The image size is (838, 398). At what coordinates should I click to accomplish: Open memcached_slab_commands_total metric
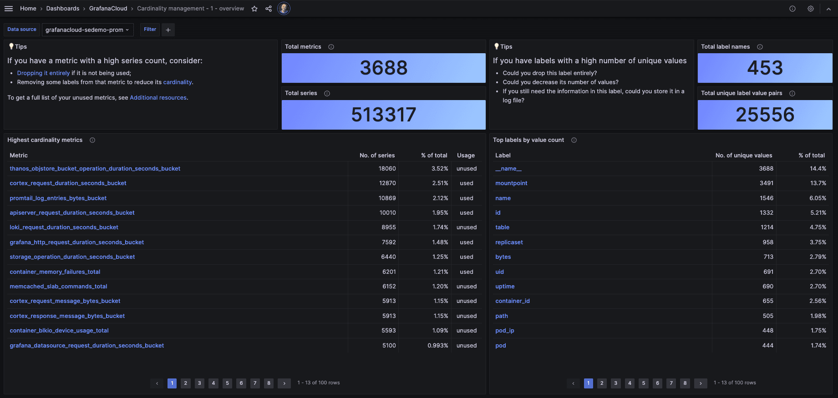tap(58, 287)
